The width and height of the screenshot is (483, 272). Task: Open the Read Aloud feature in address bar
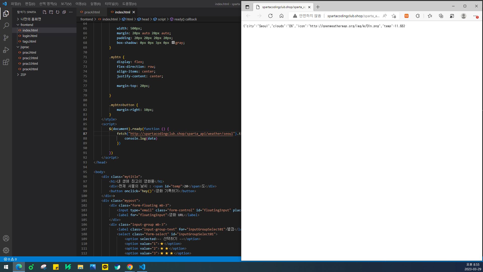(385, 16)
